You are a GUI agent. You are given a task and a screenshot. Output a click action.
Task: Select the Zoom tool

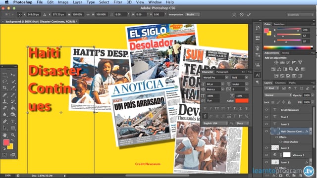pos(13,135)
